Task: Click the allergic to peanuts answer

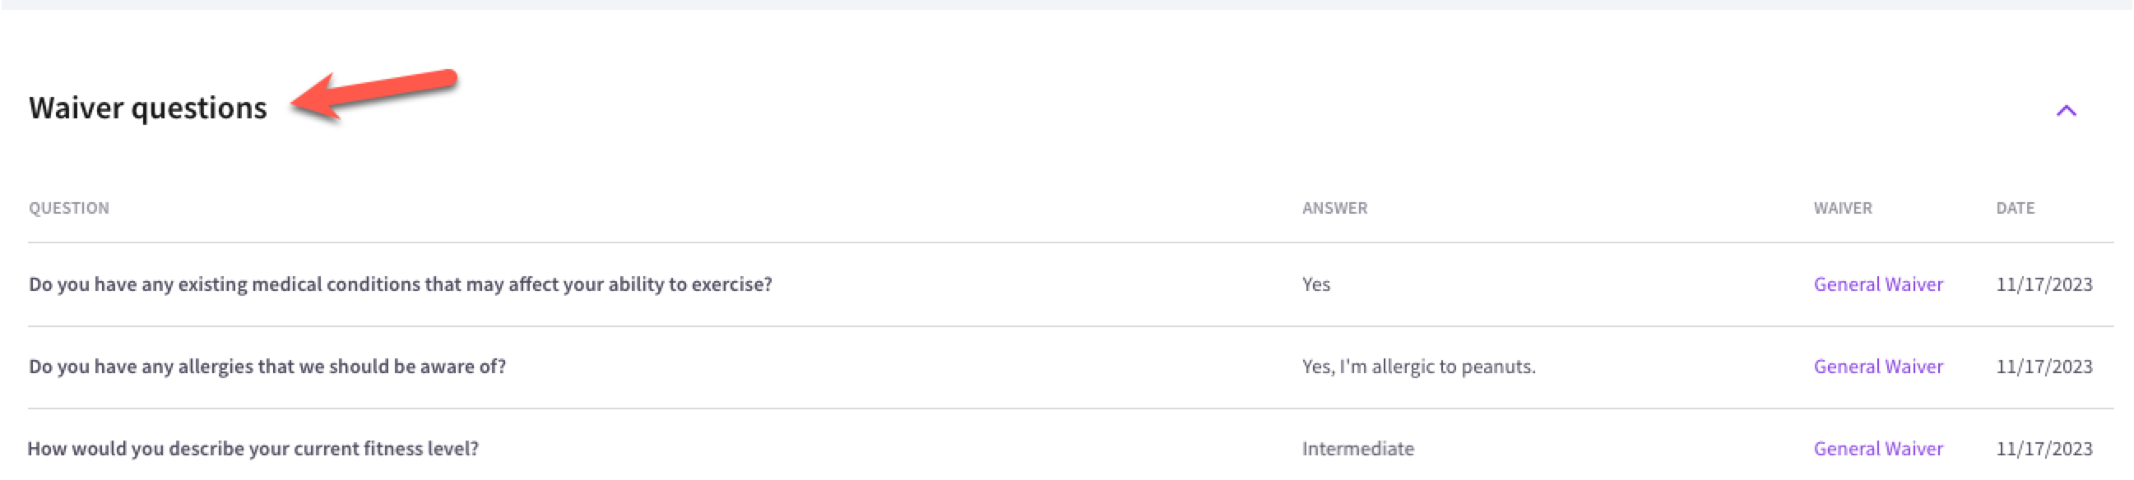Action: 1418,366
